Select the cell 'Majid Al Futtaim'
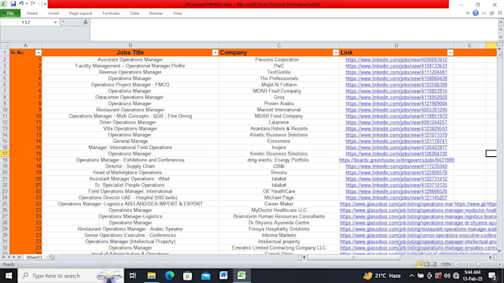504x283 pixels. (x=279, y=84)
